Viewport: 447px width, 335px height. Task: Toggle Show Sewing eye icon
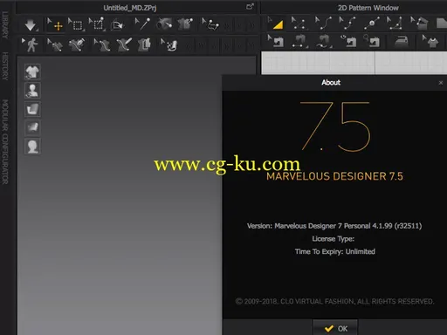point(348,41)
